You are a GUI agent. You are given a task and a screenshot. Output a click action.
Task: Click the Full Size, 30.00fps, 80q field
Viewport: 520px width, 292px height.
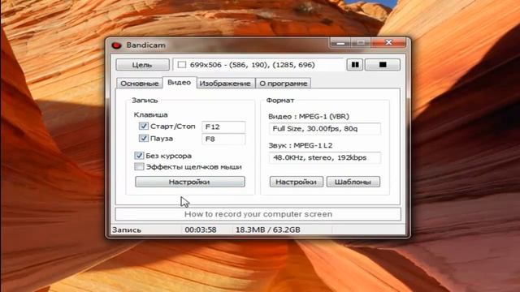click(x=325, y=129)
